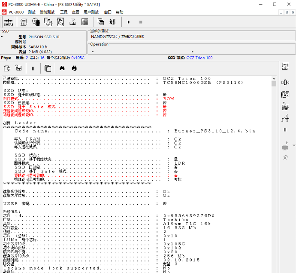Viewport: 296px width, 273px height.
Task: Start the test with the play button
Action: point(129,22)
